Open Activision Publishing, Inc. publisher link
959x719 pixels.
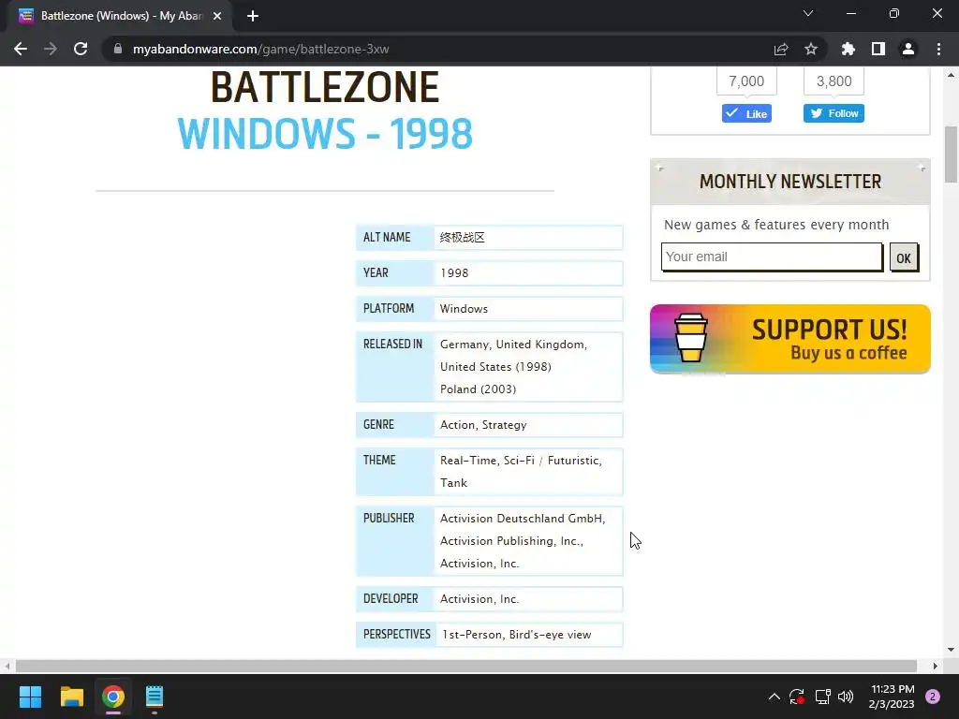tap(511, 541)
